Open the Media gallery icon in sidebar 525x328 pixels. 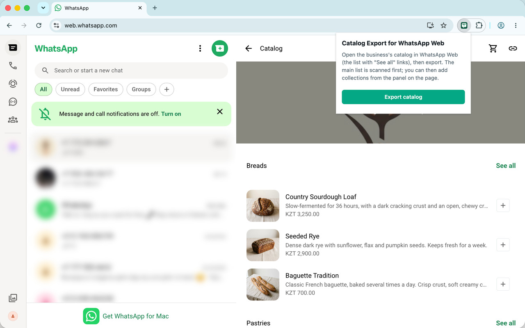click(13, 298)
